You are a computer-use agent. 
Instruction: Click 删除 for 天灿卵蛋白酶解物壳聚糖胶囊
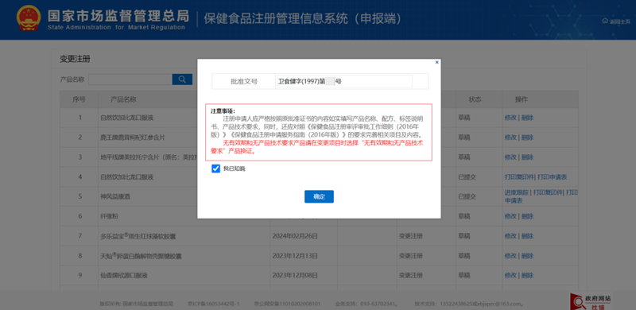click(x=527, y=256)
